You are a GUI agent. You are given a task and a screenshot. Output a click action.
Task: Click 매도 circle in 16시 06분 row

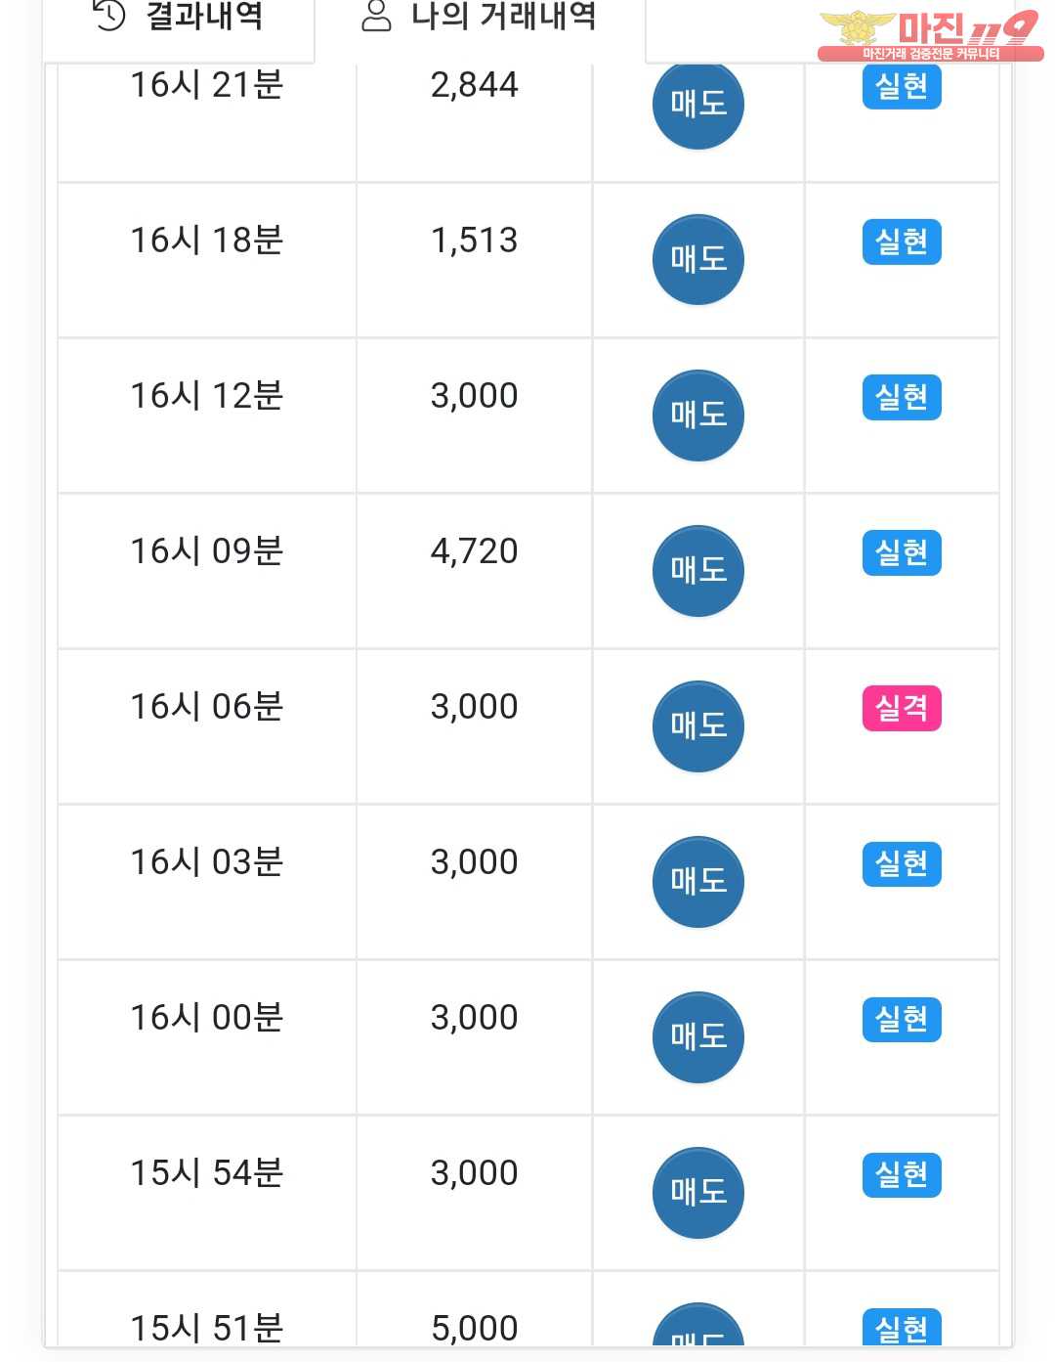(698, 725)
